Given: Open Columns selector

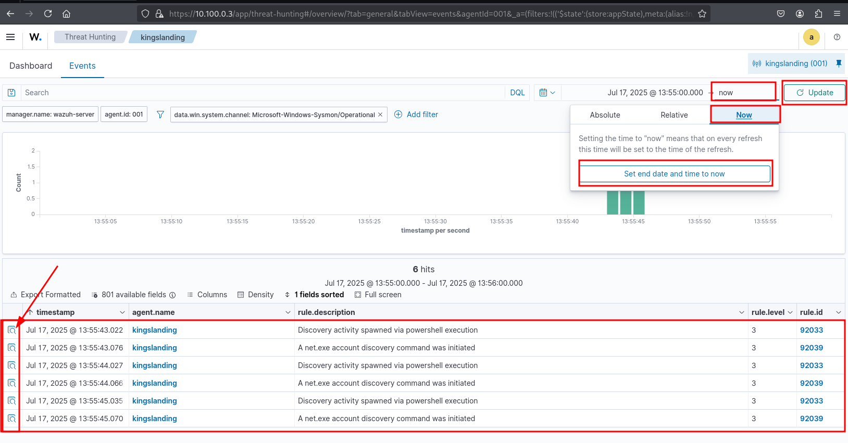Looking at the screenshot, I should pyautogui.click(x=207, y=295).
